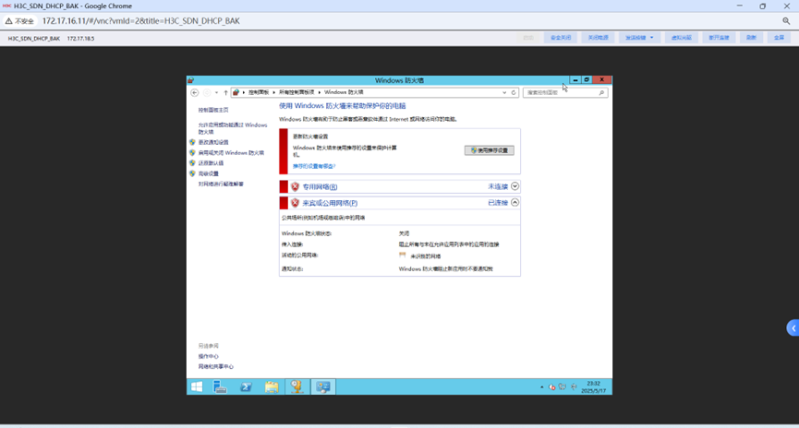Click 断开连接 button in VNC toolbar

coord(719,38)
